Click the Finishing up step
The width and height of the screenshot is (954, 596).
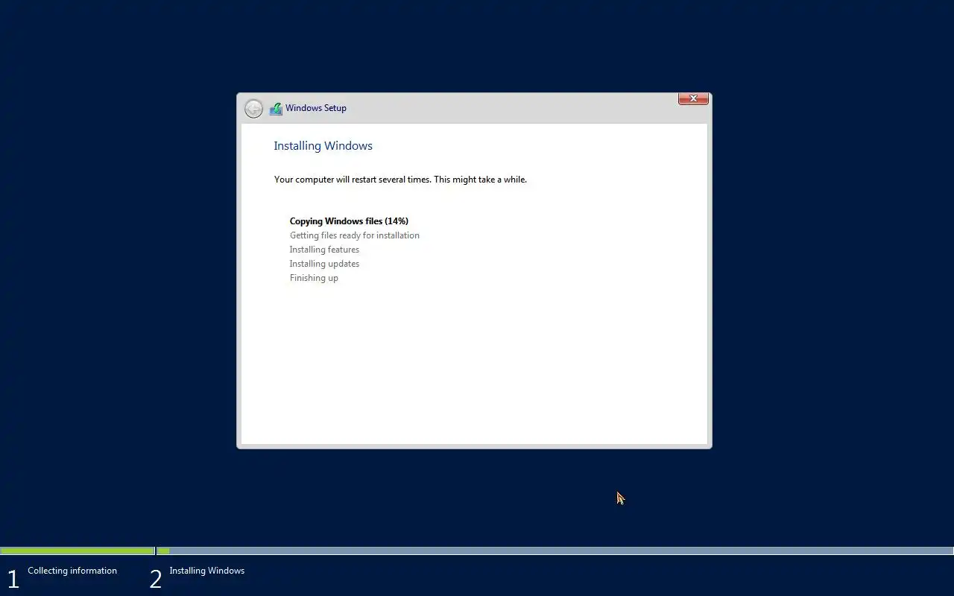point(314,278)
